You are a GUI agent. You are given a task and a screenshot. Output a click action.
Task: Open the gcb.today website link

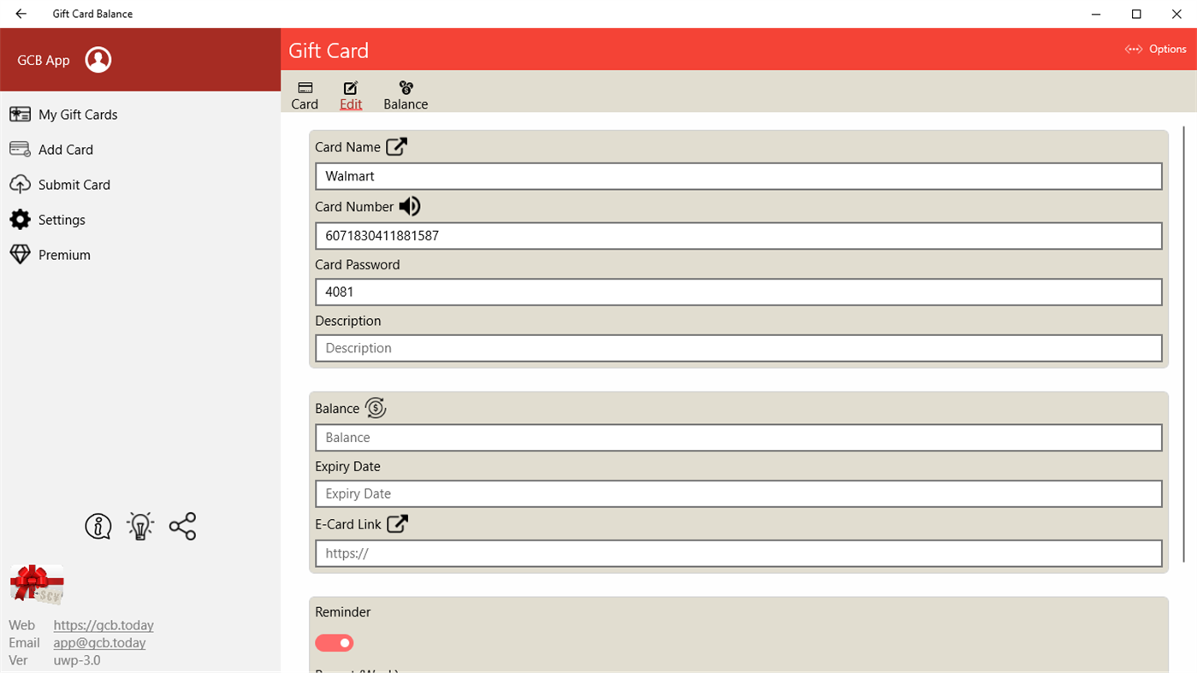coord(103,625)
